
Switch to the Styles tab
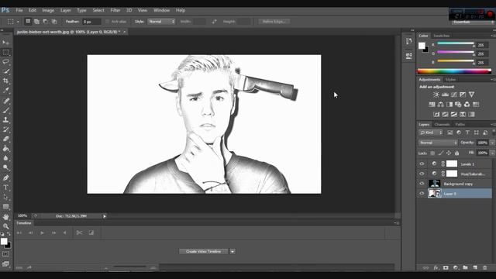point(450,79)
